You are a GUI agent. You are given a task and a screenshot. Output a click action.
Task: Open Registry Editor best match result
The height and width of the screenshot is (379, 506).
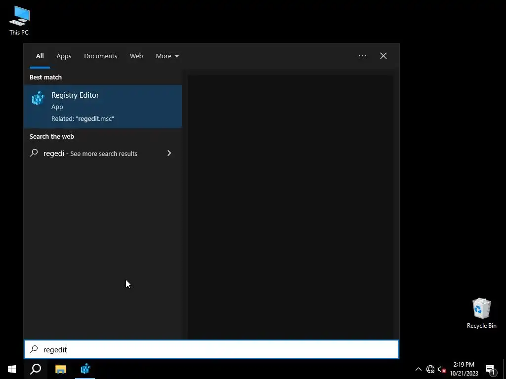103,107
